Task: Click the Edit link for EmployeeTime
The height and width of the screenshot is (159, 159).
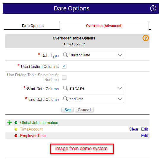Action: 144,136
